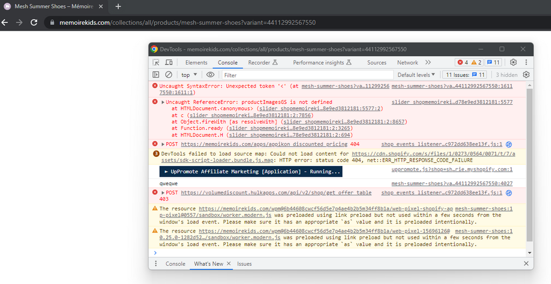
Task: Reload the page in browser
Action: [34, 23]
